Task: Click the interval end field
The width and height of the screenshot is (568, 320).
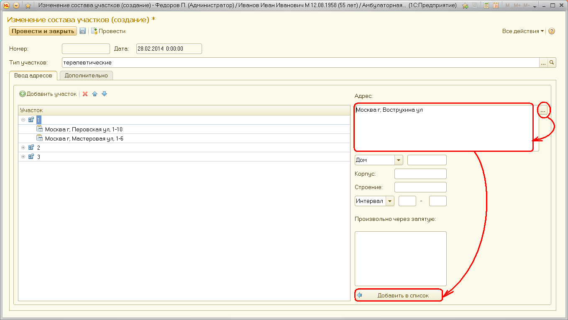Action: [438, 201]
